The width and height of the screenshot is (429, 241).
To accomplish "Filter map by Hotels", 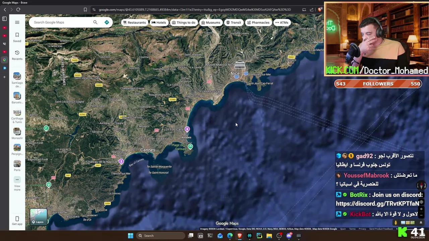I will pos(159,22).
